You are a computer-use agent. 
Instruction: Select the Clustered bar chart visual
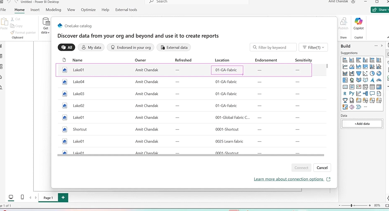(x=359, y=60)
